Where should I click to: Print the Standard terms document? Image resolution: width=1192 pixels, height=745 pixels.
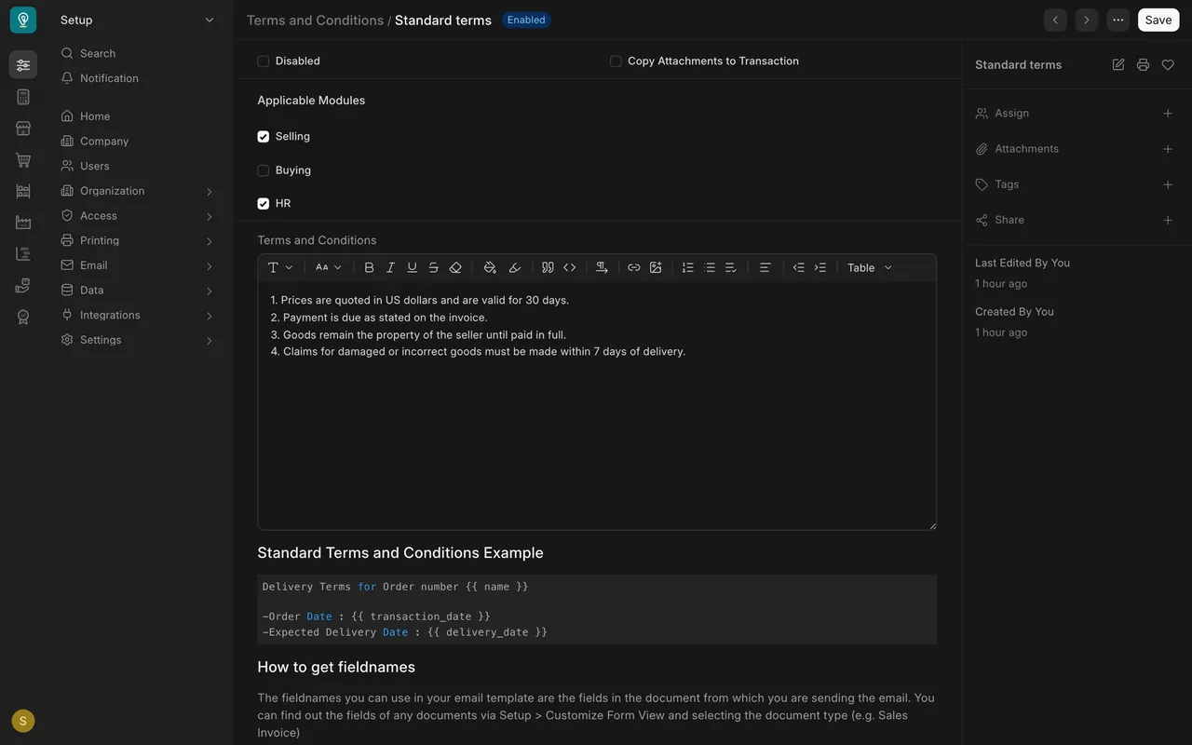pyautogui.click(x=1143, y=65)
